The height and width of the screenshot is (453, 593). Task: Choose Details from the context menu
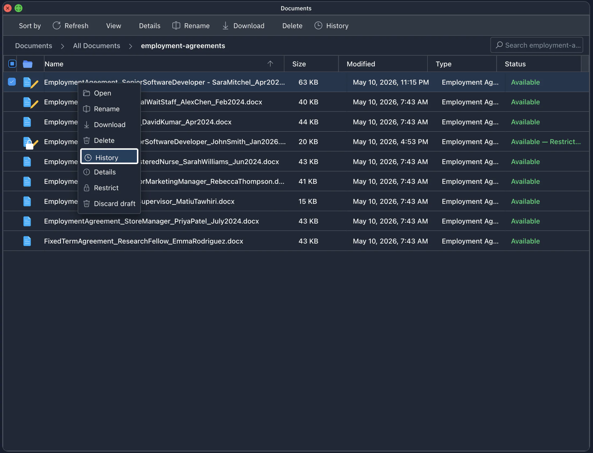[109, 172]
